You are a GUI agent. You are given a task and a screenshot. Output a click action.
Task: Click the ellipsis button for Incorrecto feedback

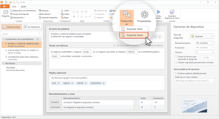(136, 107)
